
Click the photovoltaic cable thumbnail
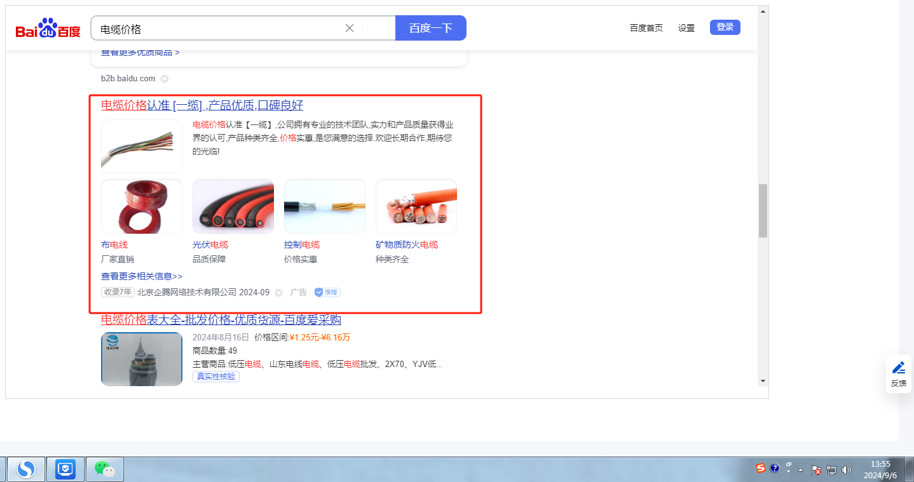pos(233,206)
